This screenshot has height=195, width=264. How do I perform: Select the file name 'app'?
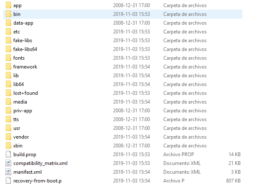pyautogui.click(x=17, y=6)
